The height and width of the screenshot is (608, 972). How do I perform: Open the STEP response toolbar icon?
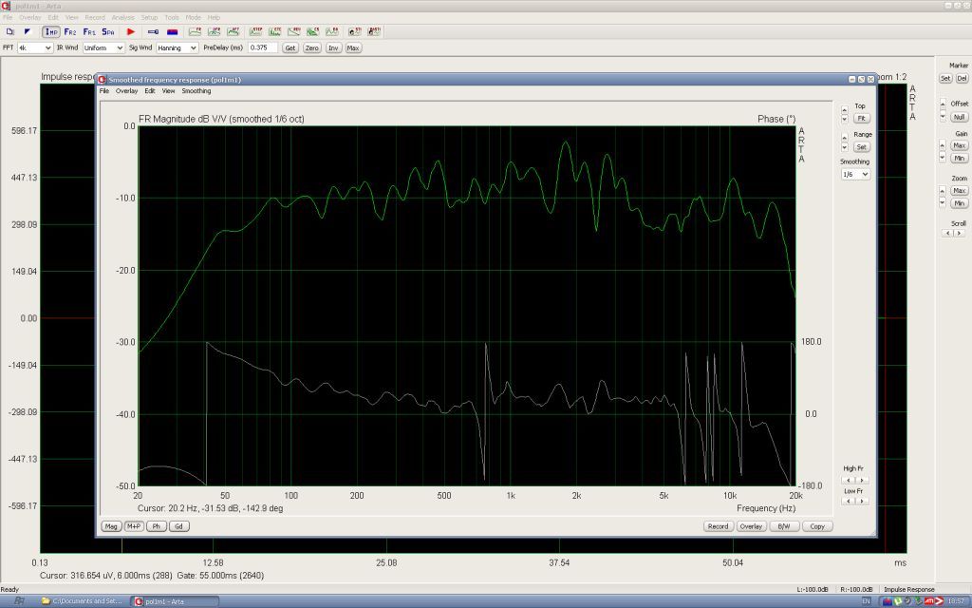tap(255, 31)
